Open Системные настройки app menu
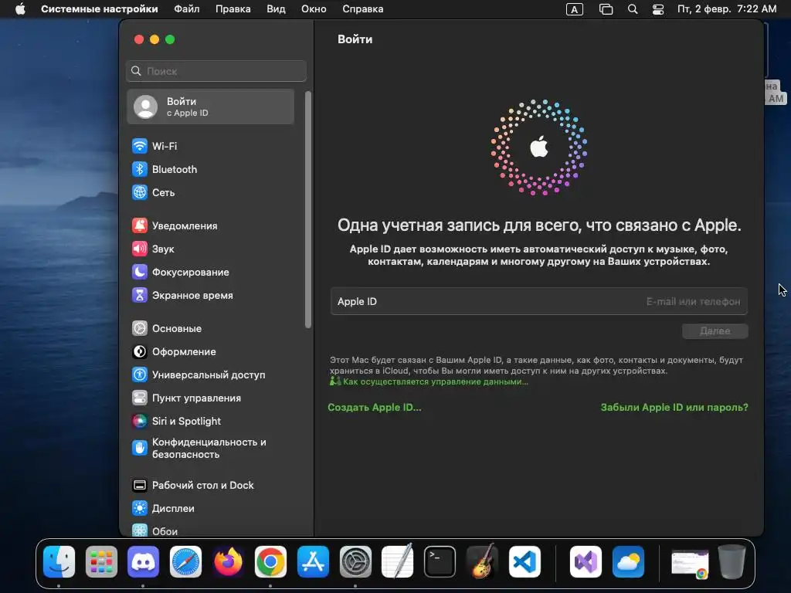The height and width of the screenshot is (593, 791). pyautogui.click(x=100, y=9)
